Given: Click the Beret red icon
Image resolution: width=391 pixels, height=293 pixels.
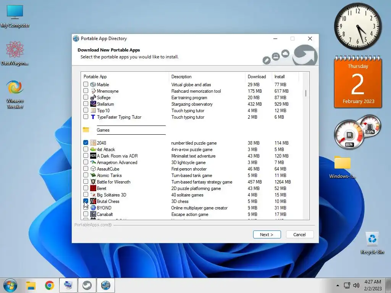Looking at the screenshot, I should [93, 188].
